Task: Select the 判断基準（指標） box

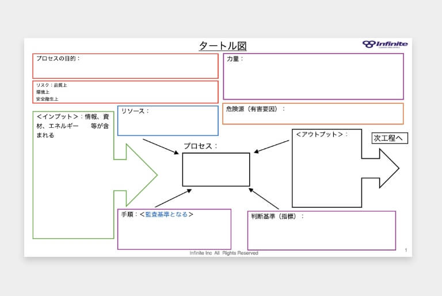Action: pyautogui.click(x=322, y=230)
